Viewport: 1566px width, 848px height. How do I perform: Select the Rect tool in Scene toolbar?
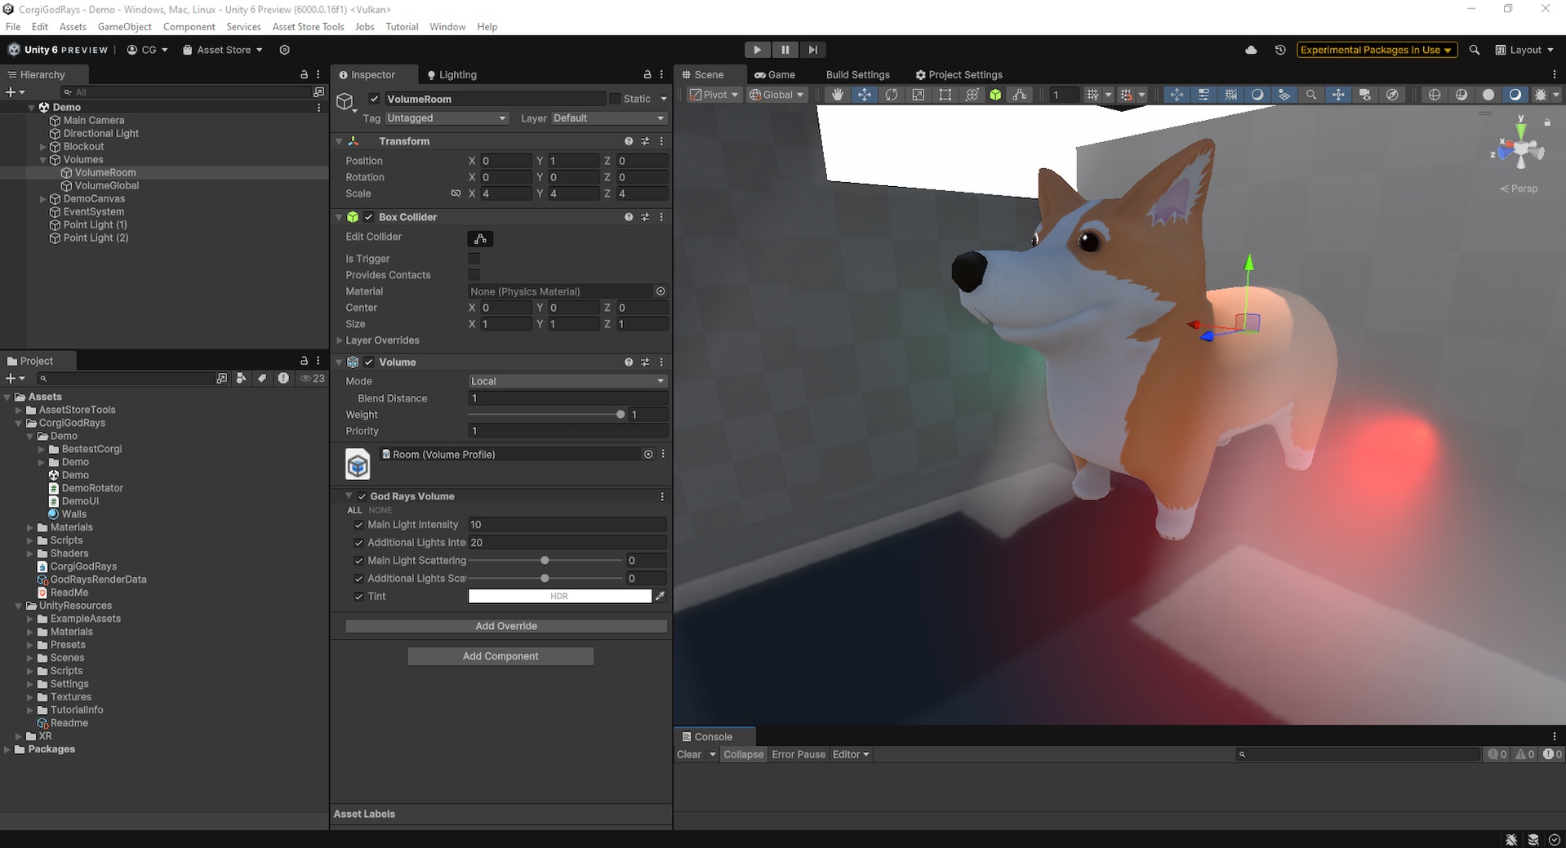point(945,95)
